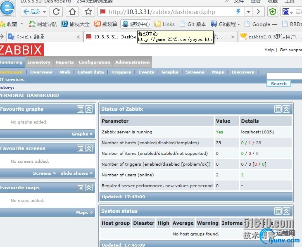Open the 聚划算 bookmark
This screenshot has width=302, height=247.
coord(106,24)
